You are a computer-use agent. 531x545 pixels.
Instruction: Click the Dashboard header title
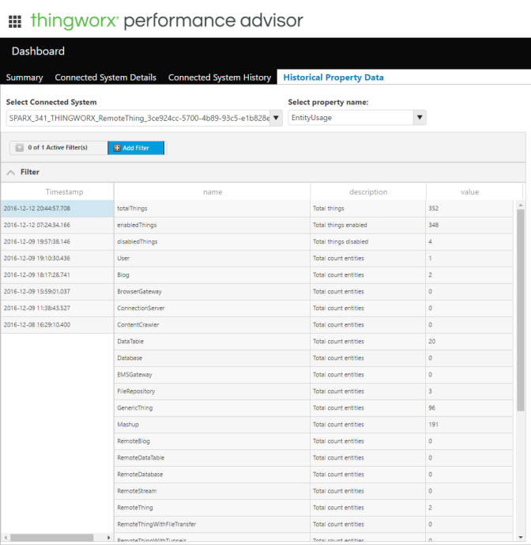tap(38, 51)
